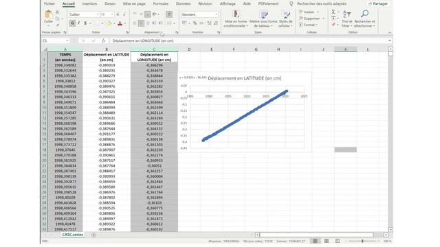440x247 pixels.
Task: Switch to Normal view in status bar
Action: (x=315, y=241)
